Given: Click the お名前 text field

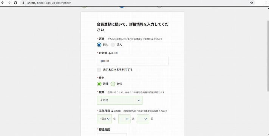Looking at the screenshot, I should point(133,61).
